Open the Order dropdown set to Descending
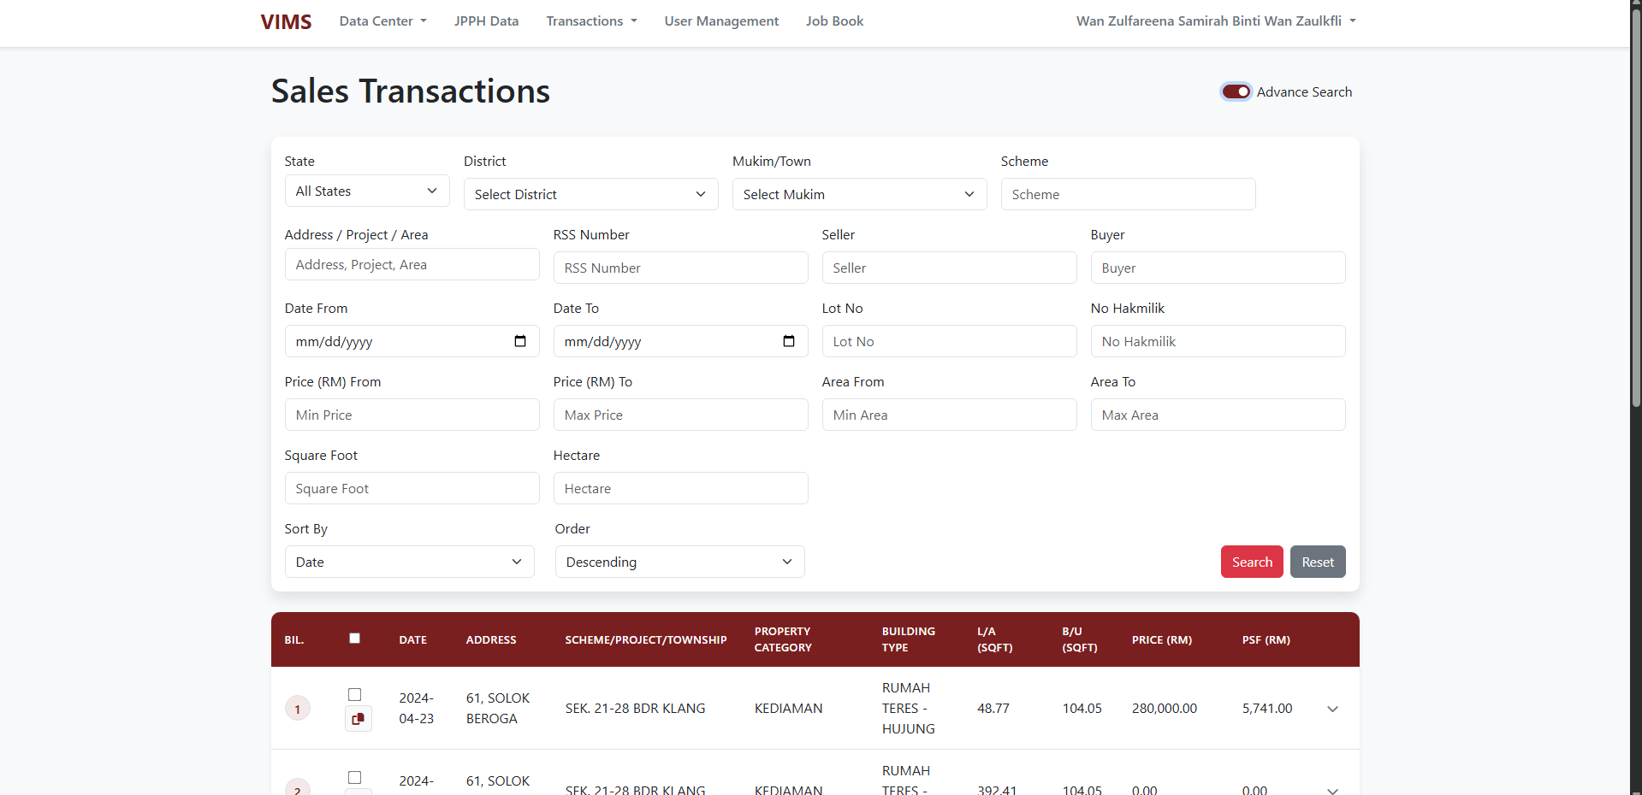The width and height of the screenshot is (1642, 795). point(679,562)
